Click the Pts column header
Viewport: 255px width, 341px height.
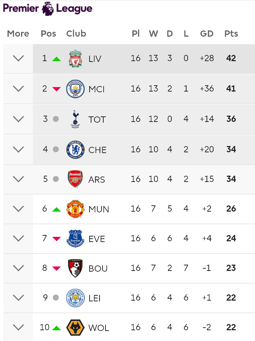pos(231,34)
